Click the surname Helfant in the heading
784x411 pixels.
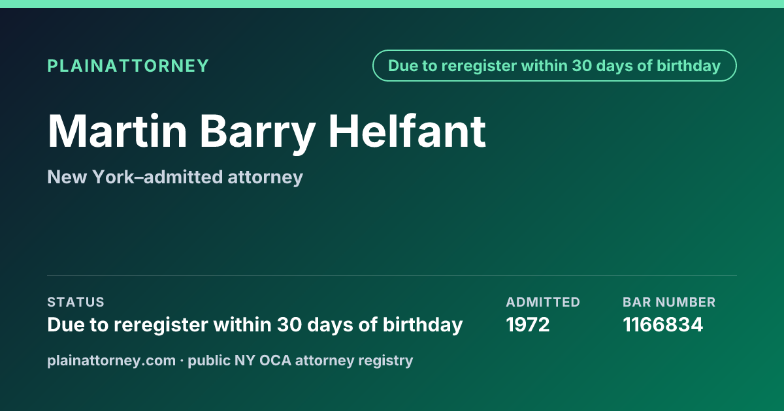pyautogui.click(x=406, y=130)
